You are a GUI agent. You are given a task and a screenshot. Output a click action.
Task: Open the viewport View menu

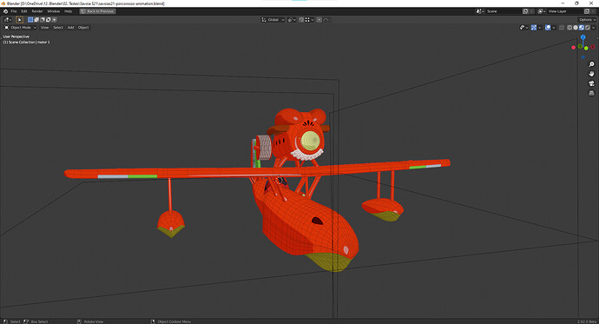tap(44, 28)
